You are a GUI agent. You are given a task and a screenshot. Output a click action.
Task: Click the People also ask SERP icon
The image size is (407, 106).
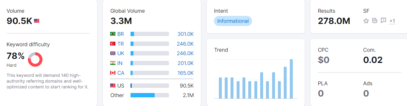click(x=383, y=21)
